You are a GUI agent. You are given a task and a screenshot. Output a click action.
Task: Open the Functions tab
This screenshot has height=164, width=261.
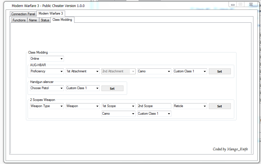click(19, 20)
